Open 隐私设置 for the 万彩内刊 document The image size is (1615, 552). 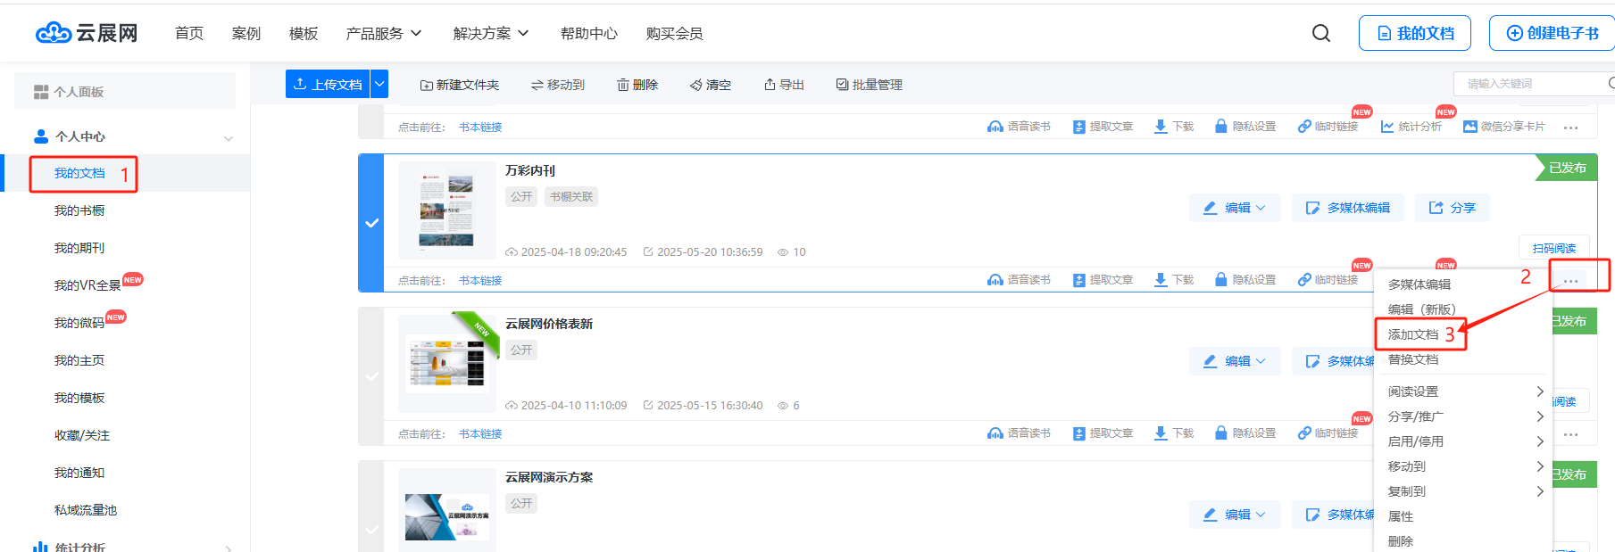pyautogui.click(x=1245, y=280)
